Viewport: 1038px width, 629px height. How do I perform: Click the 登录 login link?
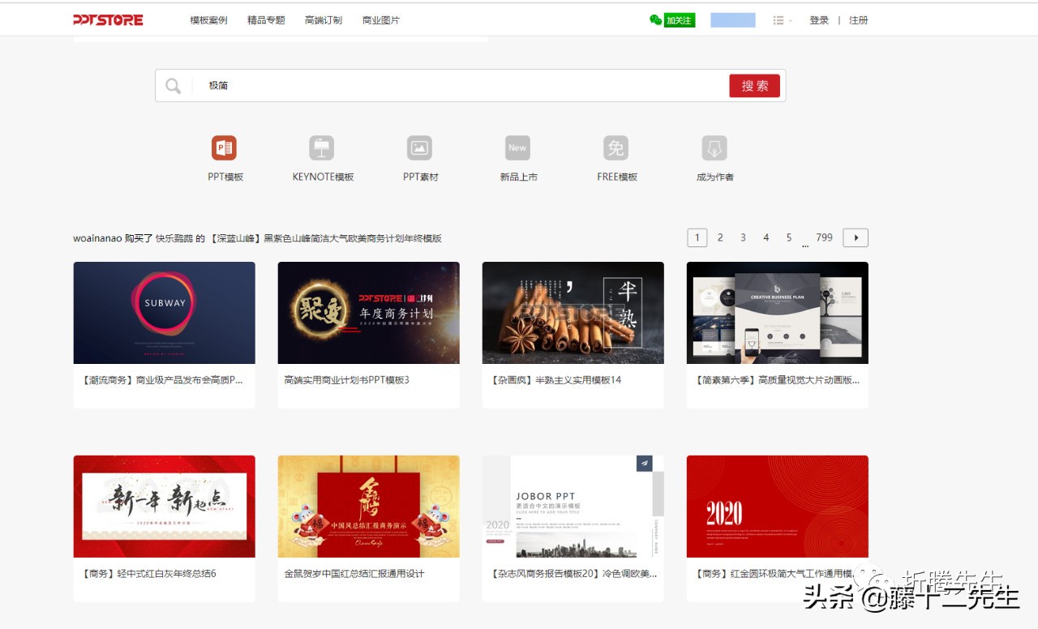[x=819, y=20]
